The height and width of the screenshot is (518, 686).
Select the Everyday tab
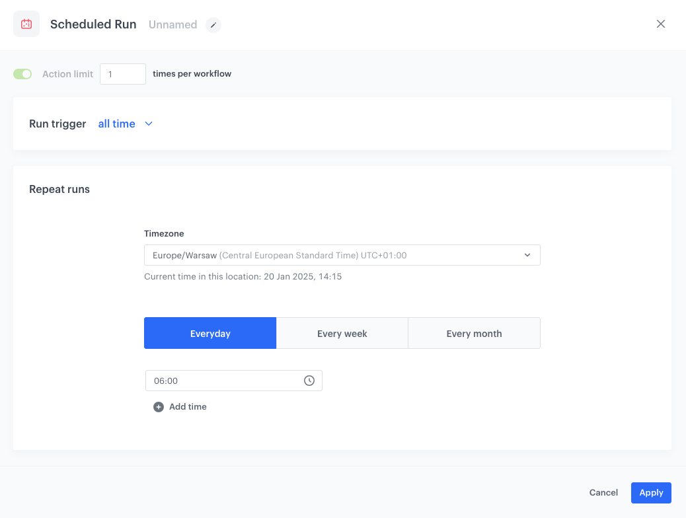pyautogui.click(x=210, y=333)
